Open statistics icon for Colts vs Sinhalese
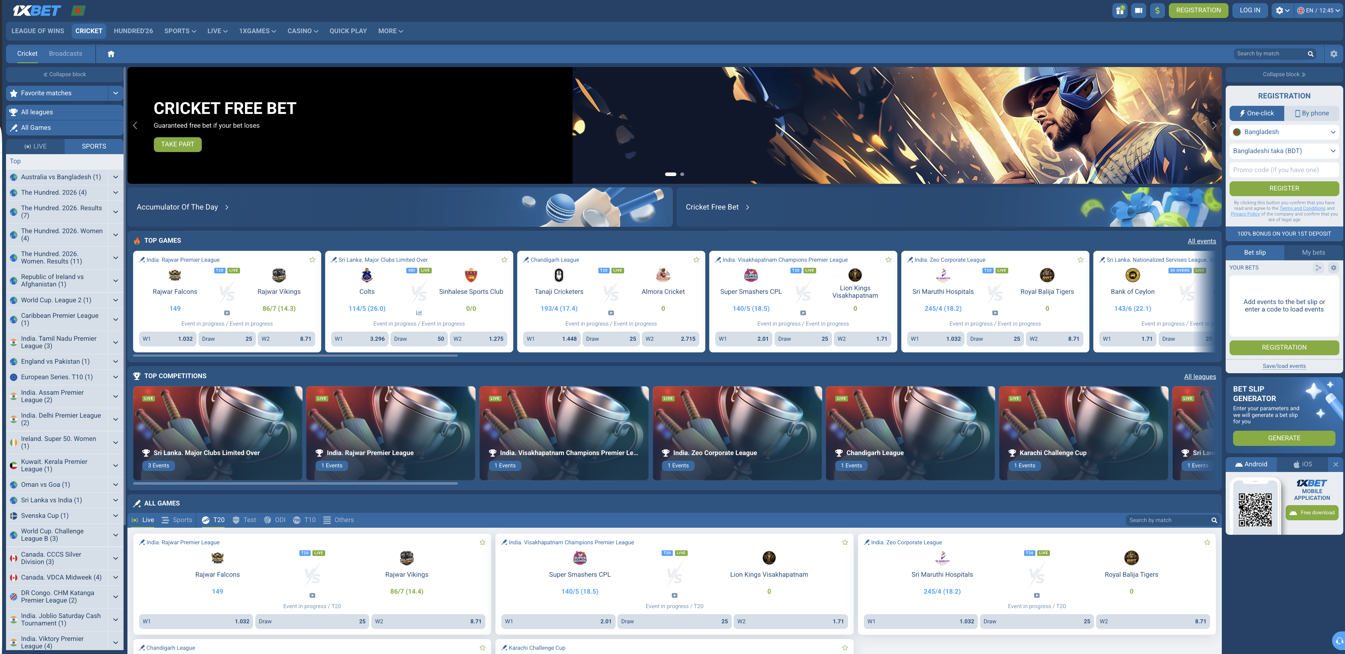The width and height of the screenshot is (1345, 654). [419, 313]
